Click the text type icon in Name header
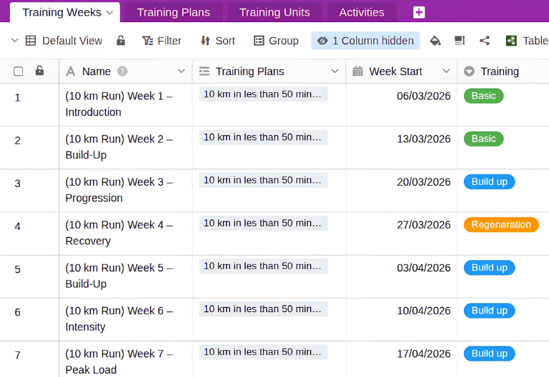Screen dimensions: 549x377 click(71, 71)
